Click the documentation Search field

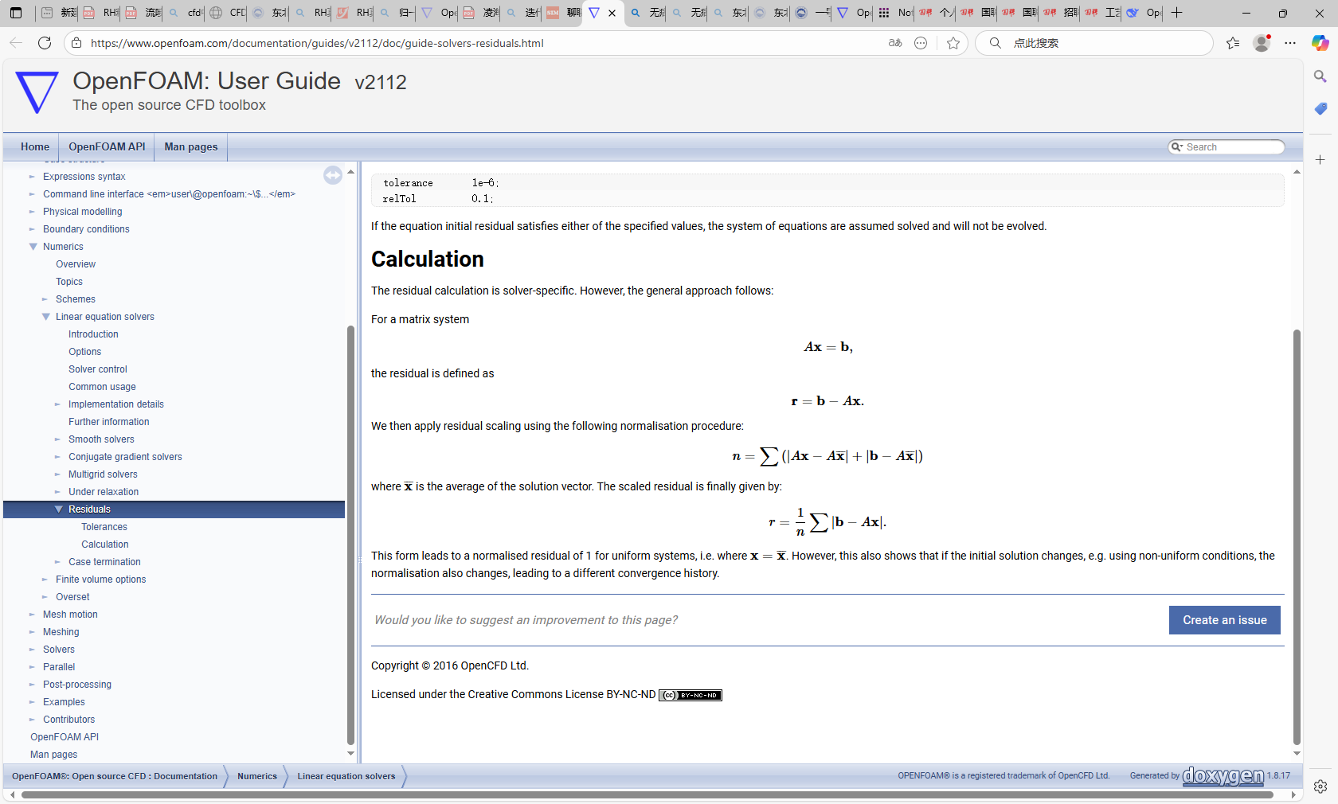click(x=1230, y=147)
